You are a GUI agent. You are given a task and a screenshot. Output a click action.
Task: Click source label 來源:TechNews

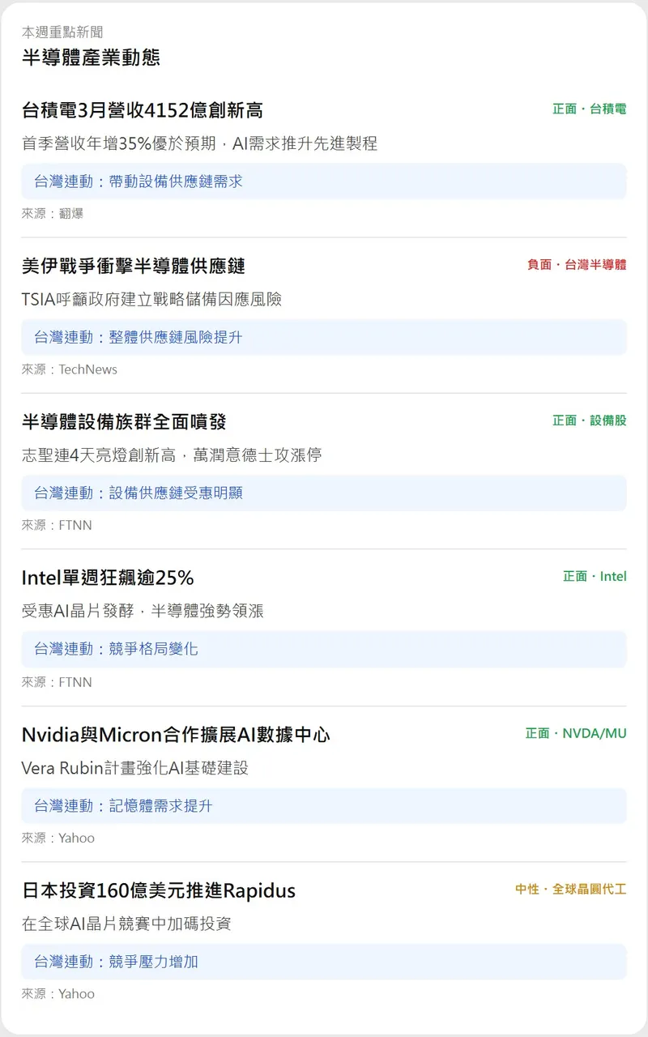coord(70,369)
